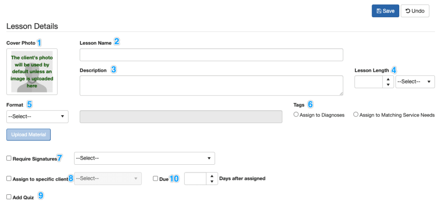The height and width of the screenshot is (209, 441).
Task: Check Assign to specific client
Action: (x=9, y=178)
